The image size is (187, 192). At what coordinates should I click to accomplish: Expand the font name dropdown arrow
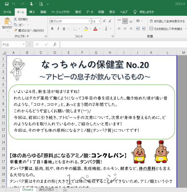click(89, 21)
